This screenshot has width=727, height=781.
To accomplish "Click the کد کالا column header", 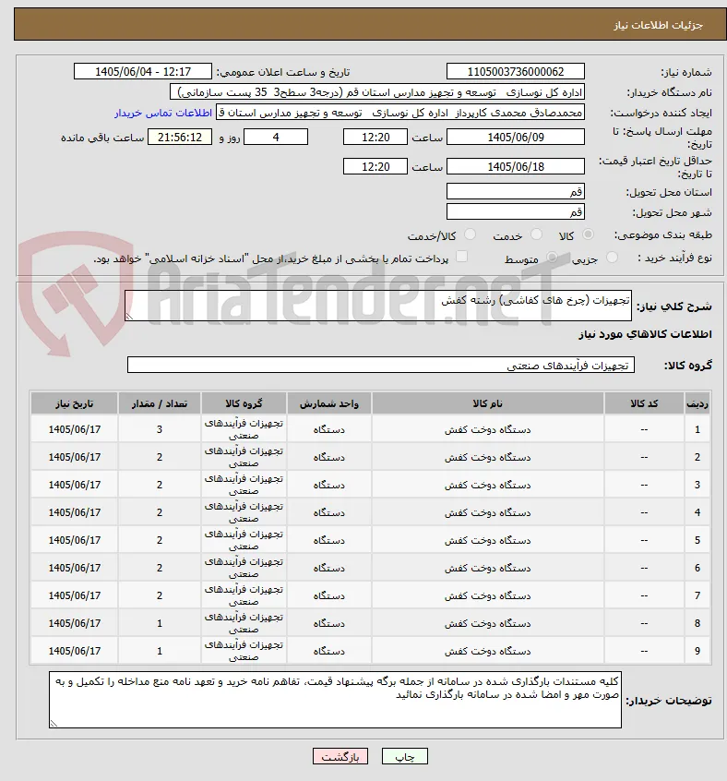I will 644,403.
